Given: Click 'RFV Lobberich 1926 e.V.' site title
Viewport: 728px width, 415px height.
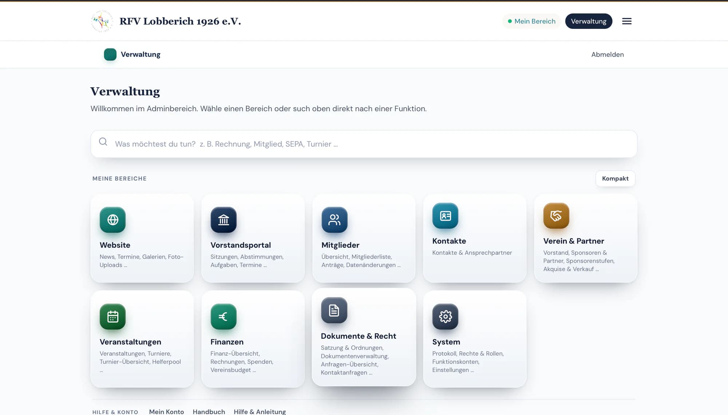Looking at the screenshot, I should tap(180, 21).
